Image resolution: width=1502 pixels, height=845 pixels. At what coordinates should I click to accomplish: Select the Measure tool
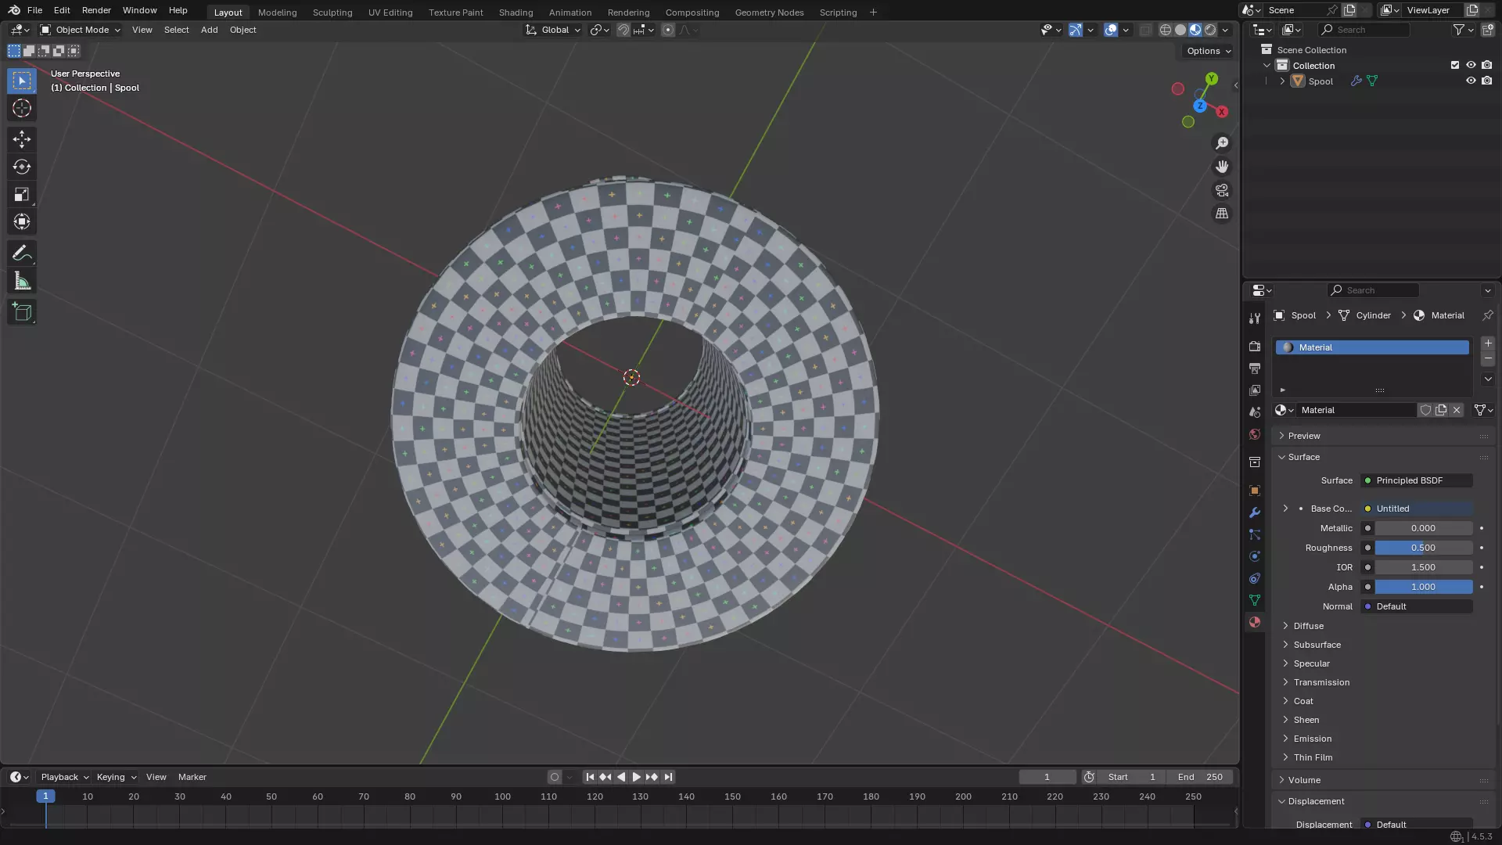[21, 282]
